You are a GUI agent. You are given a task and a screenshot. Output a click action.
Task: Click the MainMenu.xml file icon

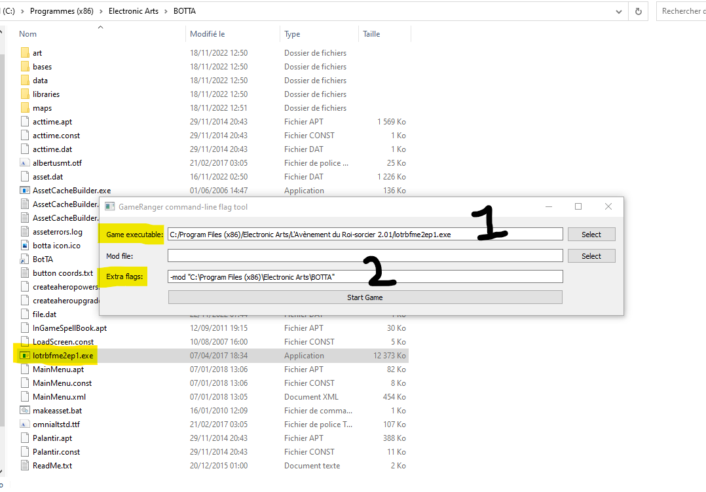(25, 397)
